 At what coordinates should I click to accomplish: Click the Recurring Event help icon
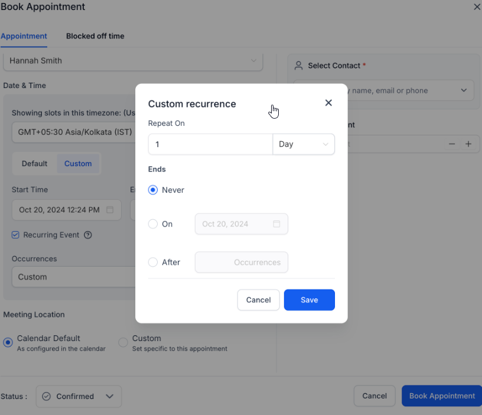click(88, 235)
